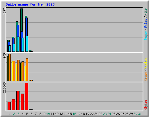Click day 11 on the x-axis
Screen dimensions: 149x117
pyautogui.click(x=52, y=114)
